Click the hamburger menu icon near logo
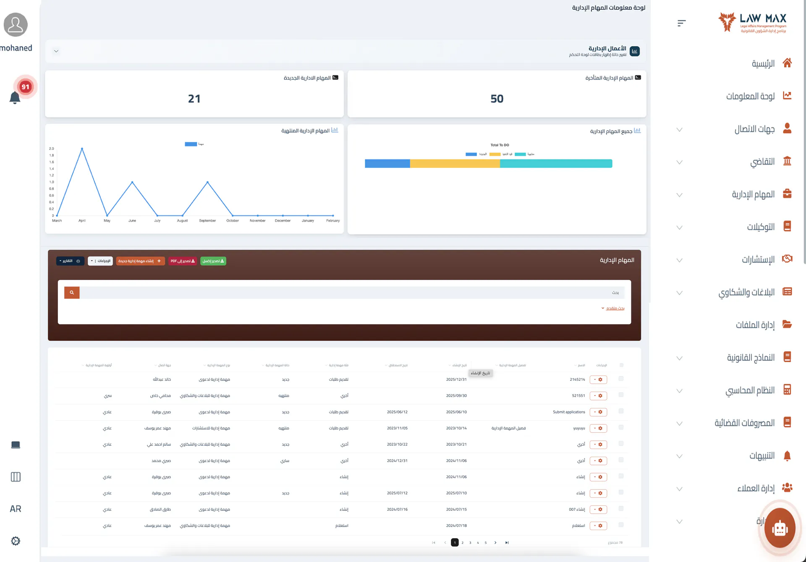 681,23
